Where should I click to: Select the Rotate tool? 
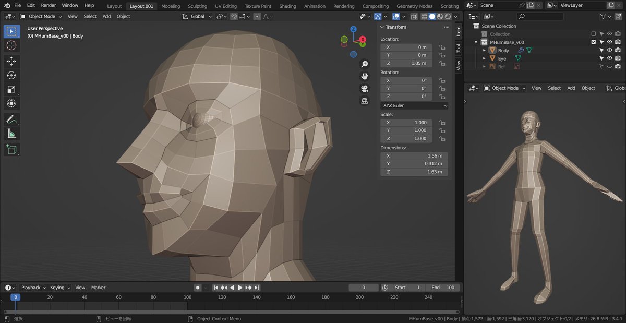coord(11,75)
